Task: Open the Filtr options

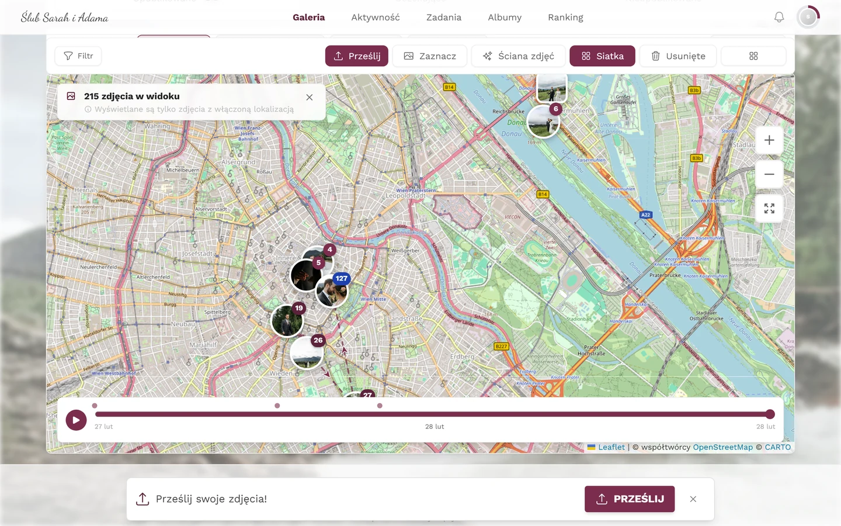Action: [78, 56]
